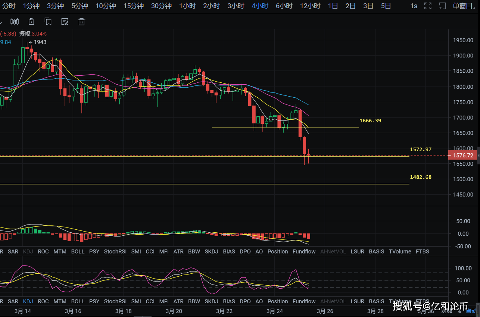Select DPO in the row under MACD pane
The width and height of the screenshot is (480, 317).
click(x=245, y=251)
